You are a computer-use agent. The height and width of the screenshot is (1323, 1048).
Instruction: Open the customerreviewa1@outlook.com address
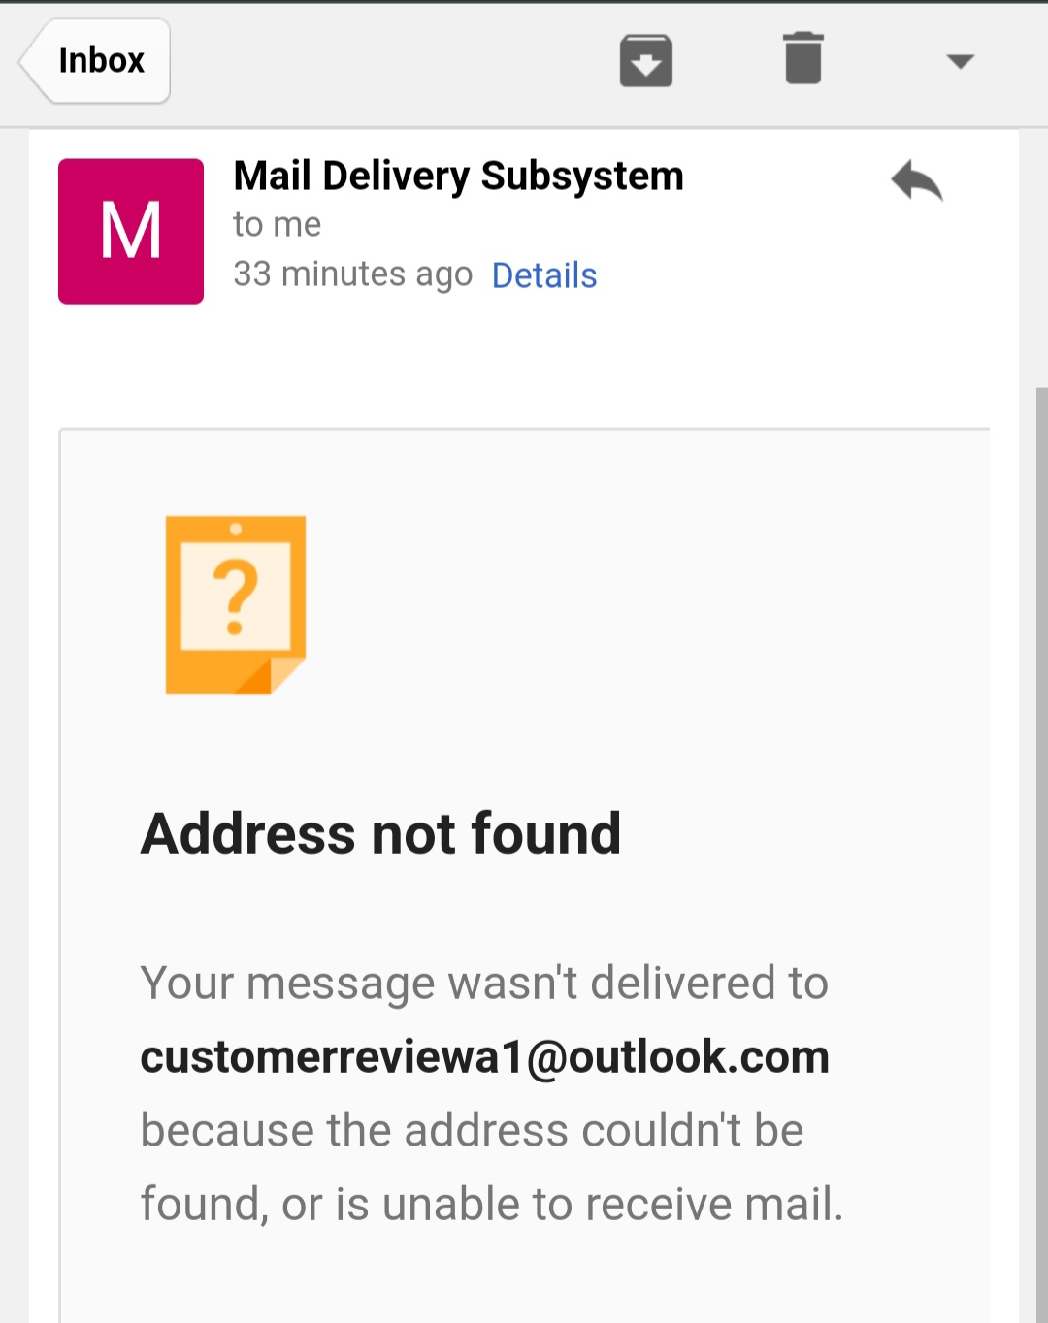pos(485,1056)
